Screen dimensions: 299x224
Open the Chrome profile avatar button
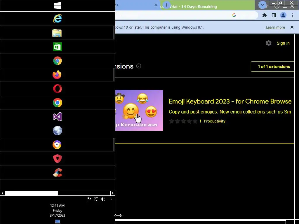pyautogui.click(x=283, y=15)
